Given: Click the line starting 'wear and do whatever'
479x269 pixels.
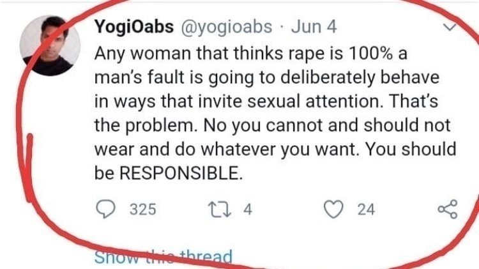Looking at the screenshot, I should pos(275,149).
